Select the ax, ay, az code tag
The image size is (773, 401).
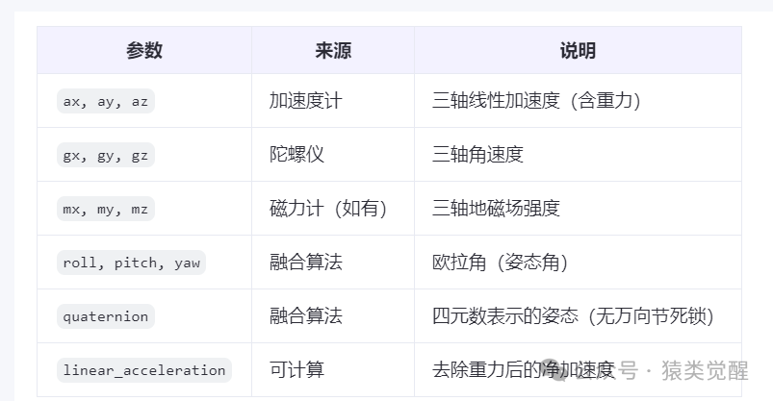pos(106,101)
